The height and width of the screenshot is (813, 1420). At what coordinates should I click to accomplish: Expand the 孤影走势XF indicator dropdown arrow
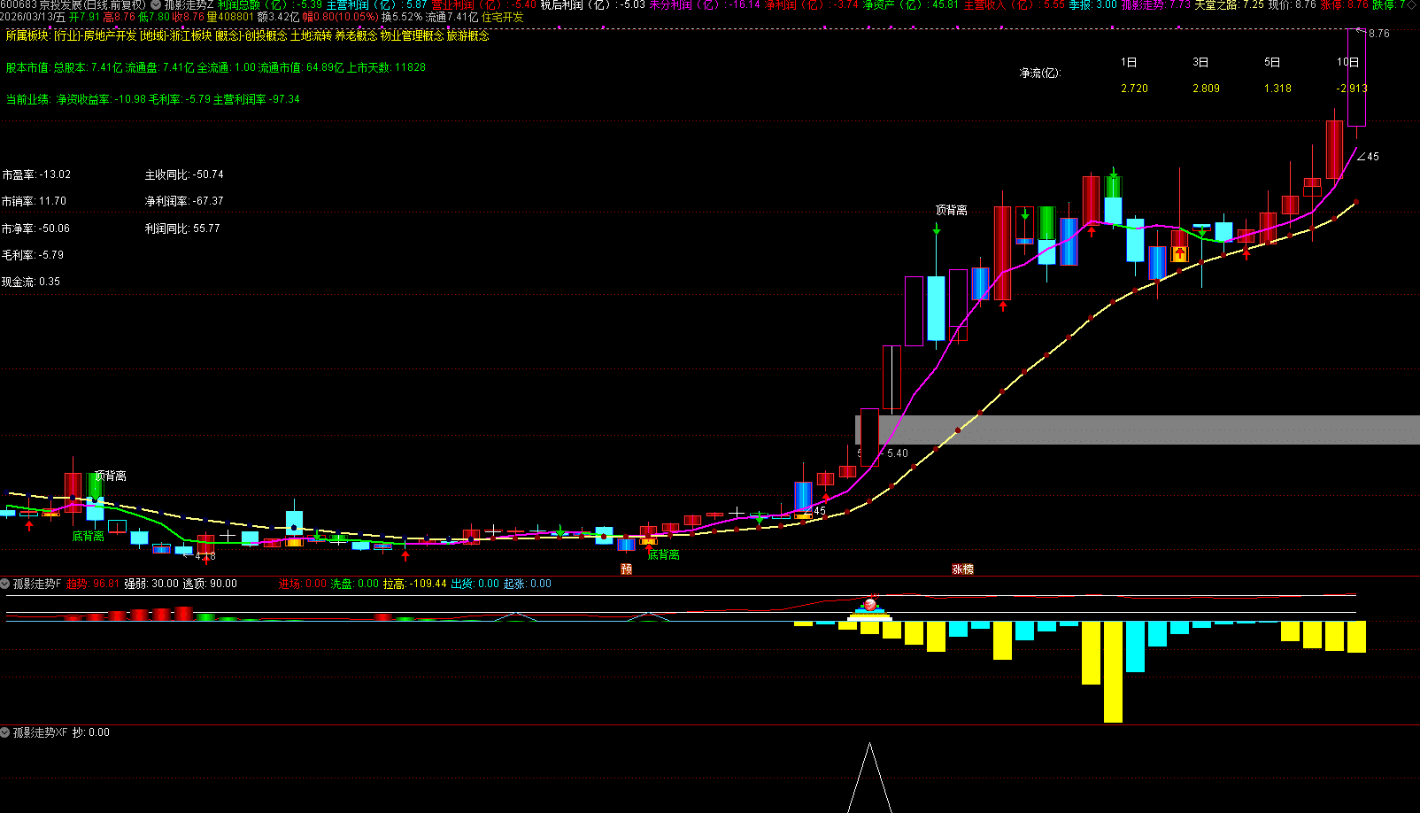click(5, 732)
